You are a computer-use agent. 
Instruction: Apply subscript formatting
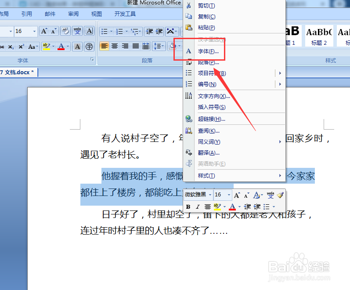(x=11, y=47)
